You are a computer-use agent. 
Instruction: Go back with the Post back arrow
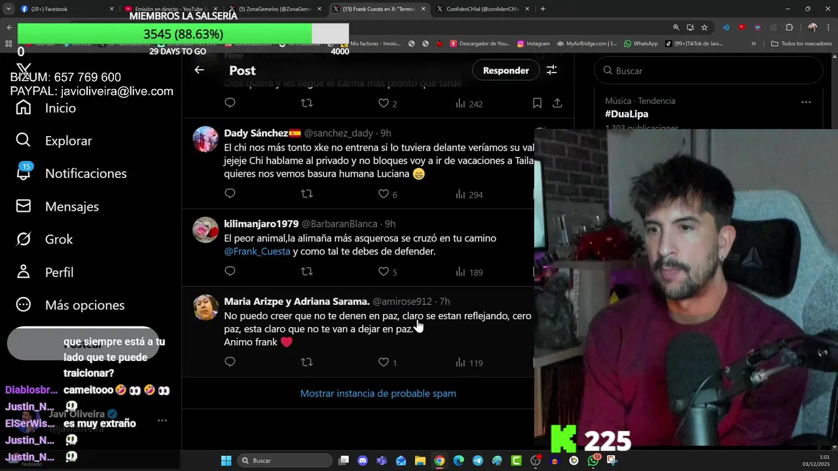(199, 70)
